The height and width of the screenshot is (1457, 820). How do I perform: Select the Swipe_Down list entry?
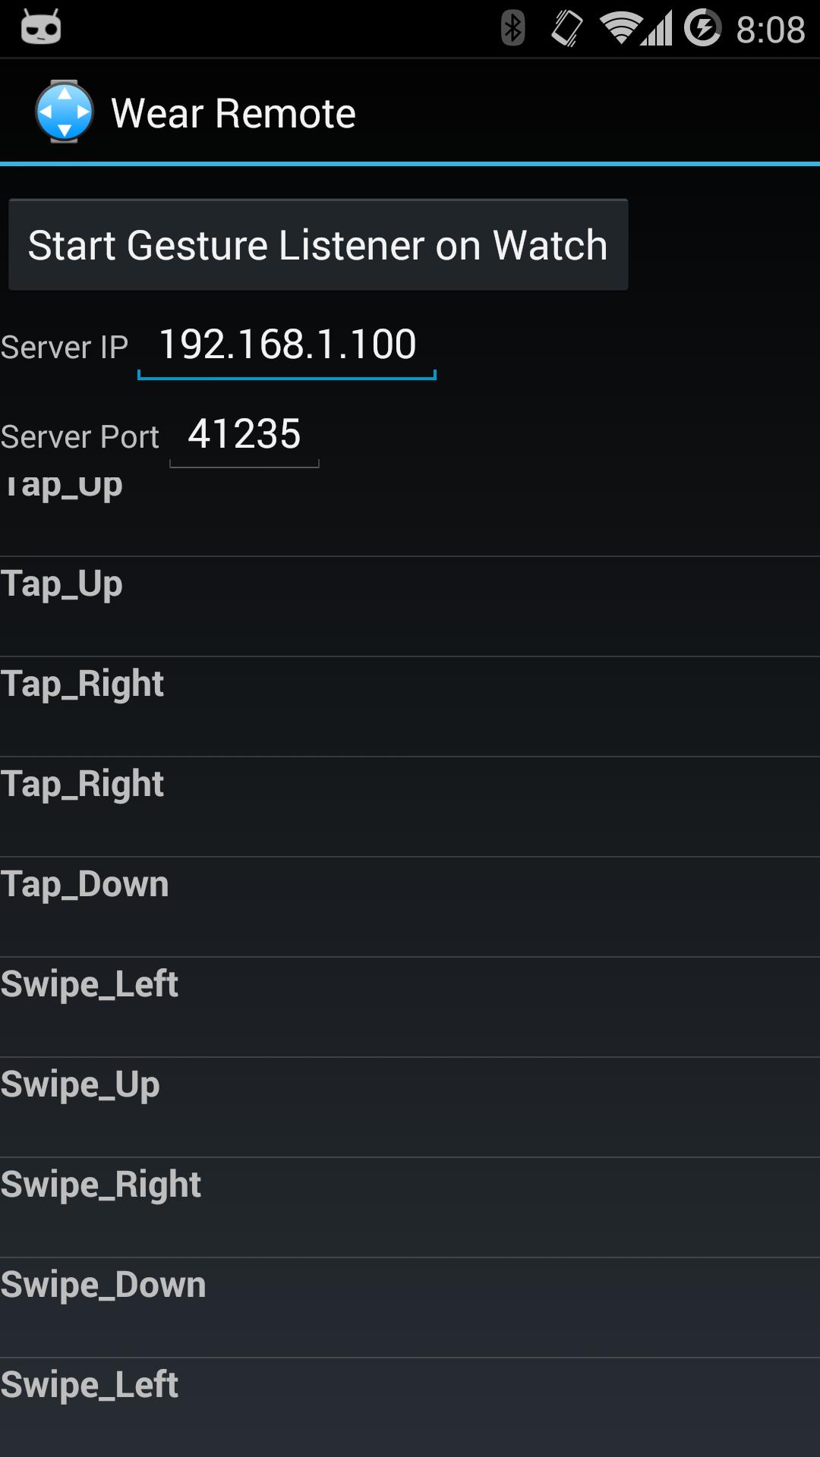(410, 1308)
